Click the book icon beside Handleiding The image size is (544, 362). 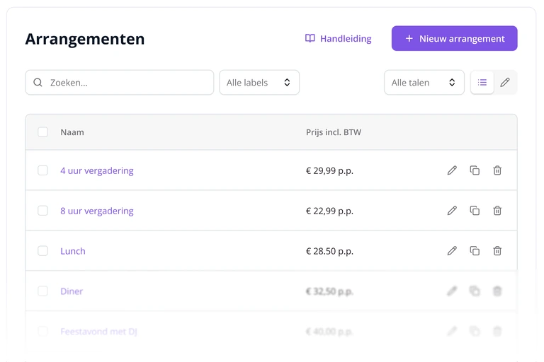coord(310,38)
